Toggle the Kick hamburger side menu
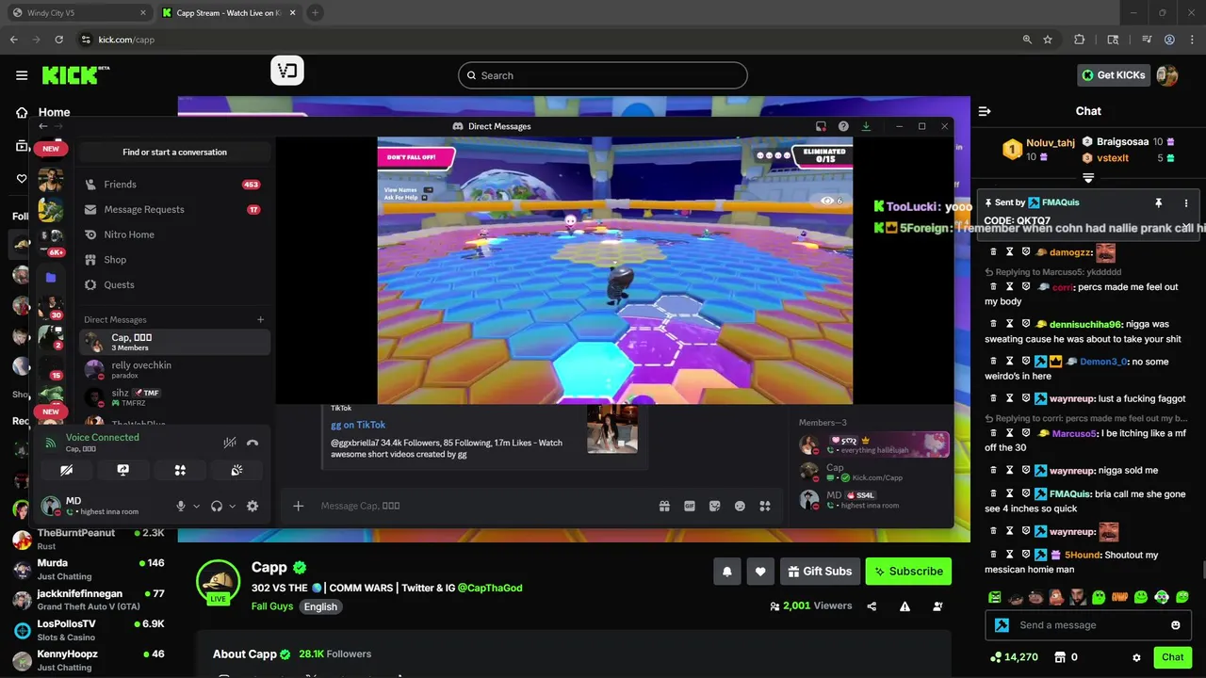Image resolution: width=1206 pixels, height=678 pixels. [22, 75]
